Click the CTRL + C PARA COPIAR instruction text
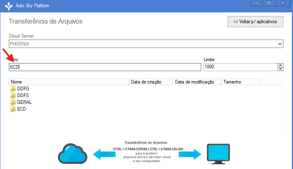The width and height of the screenshot is (293, 169). tap(148, 149)
